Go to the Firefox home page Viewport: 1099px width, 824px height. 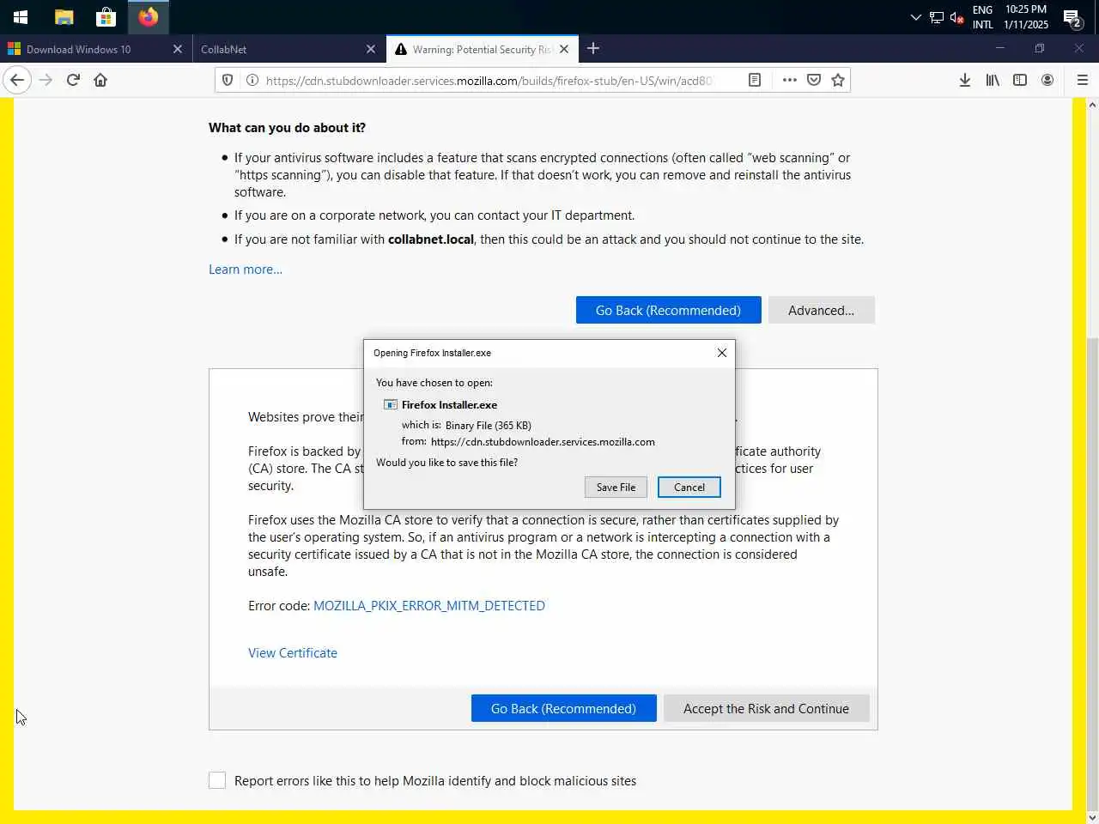click(x=100, y=80)
